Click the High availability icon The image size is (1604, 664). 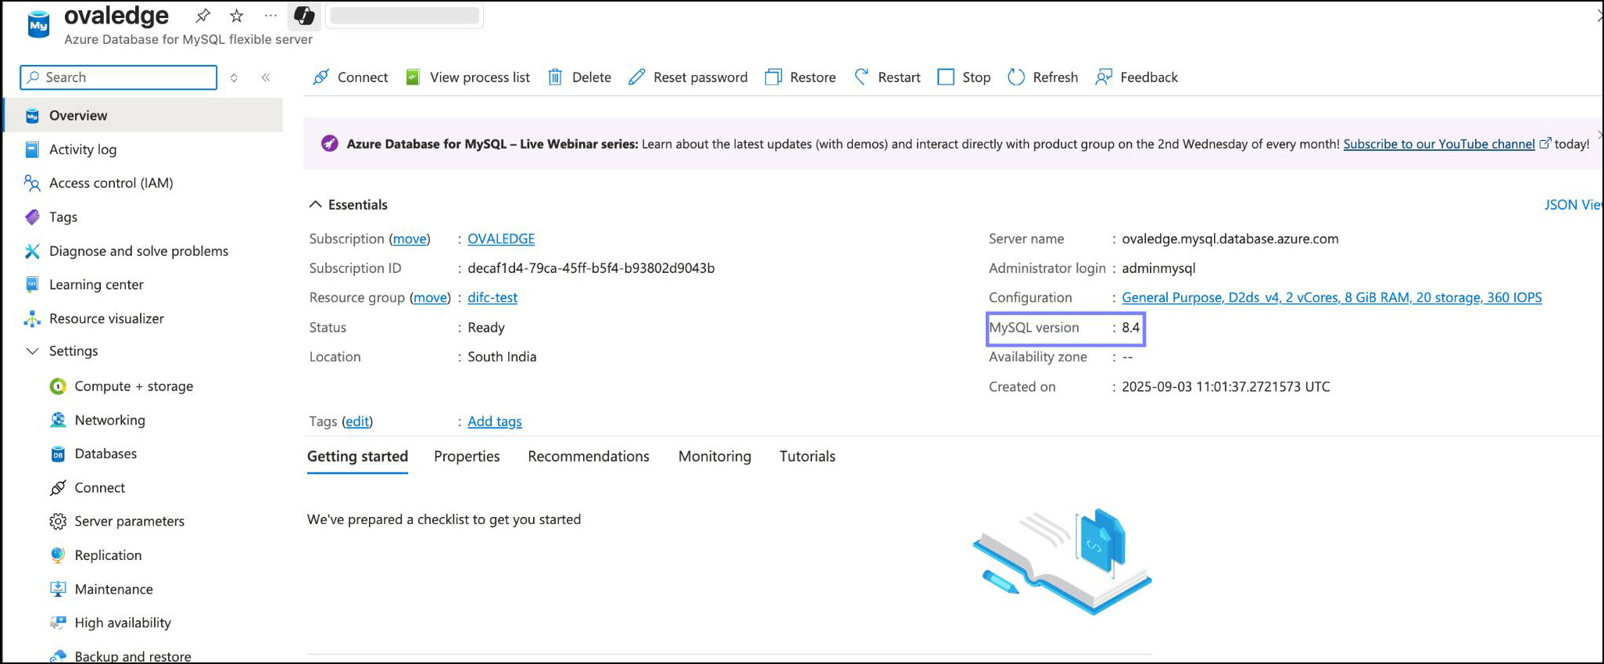coord(58,623)
